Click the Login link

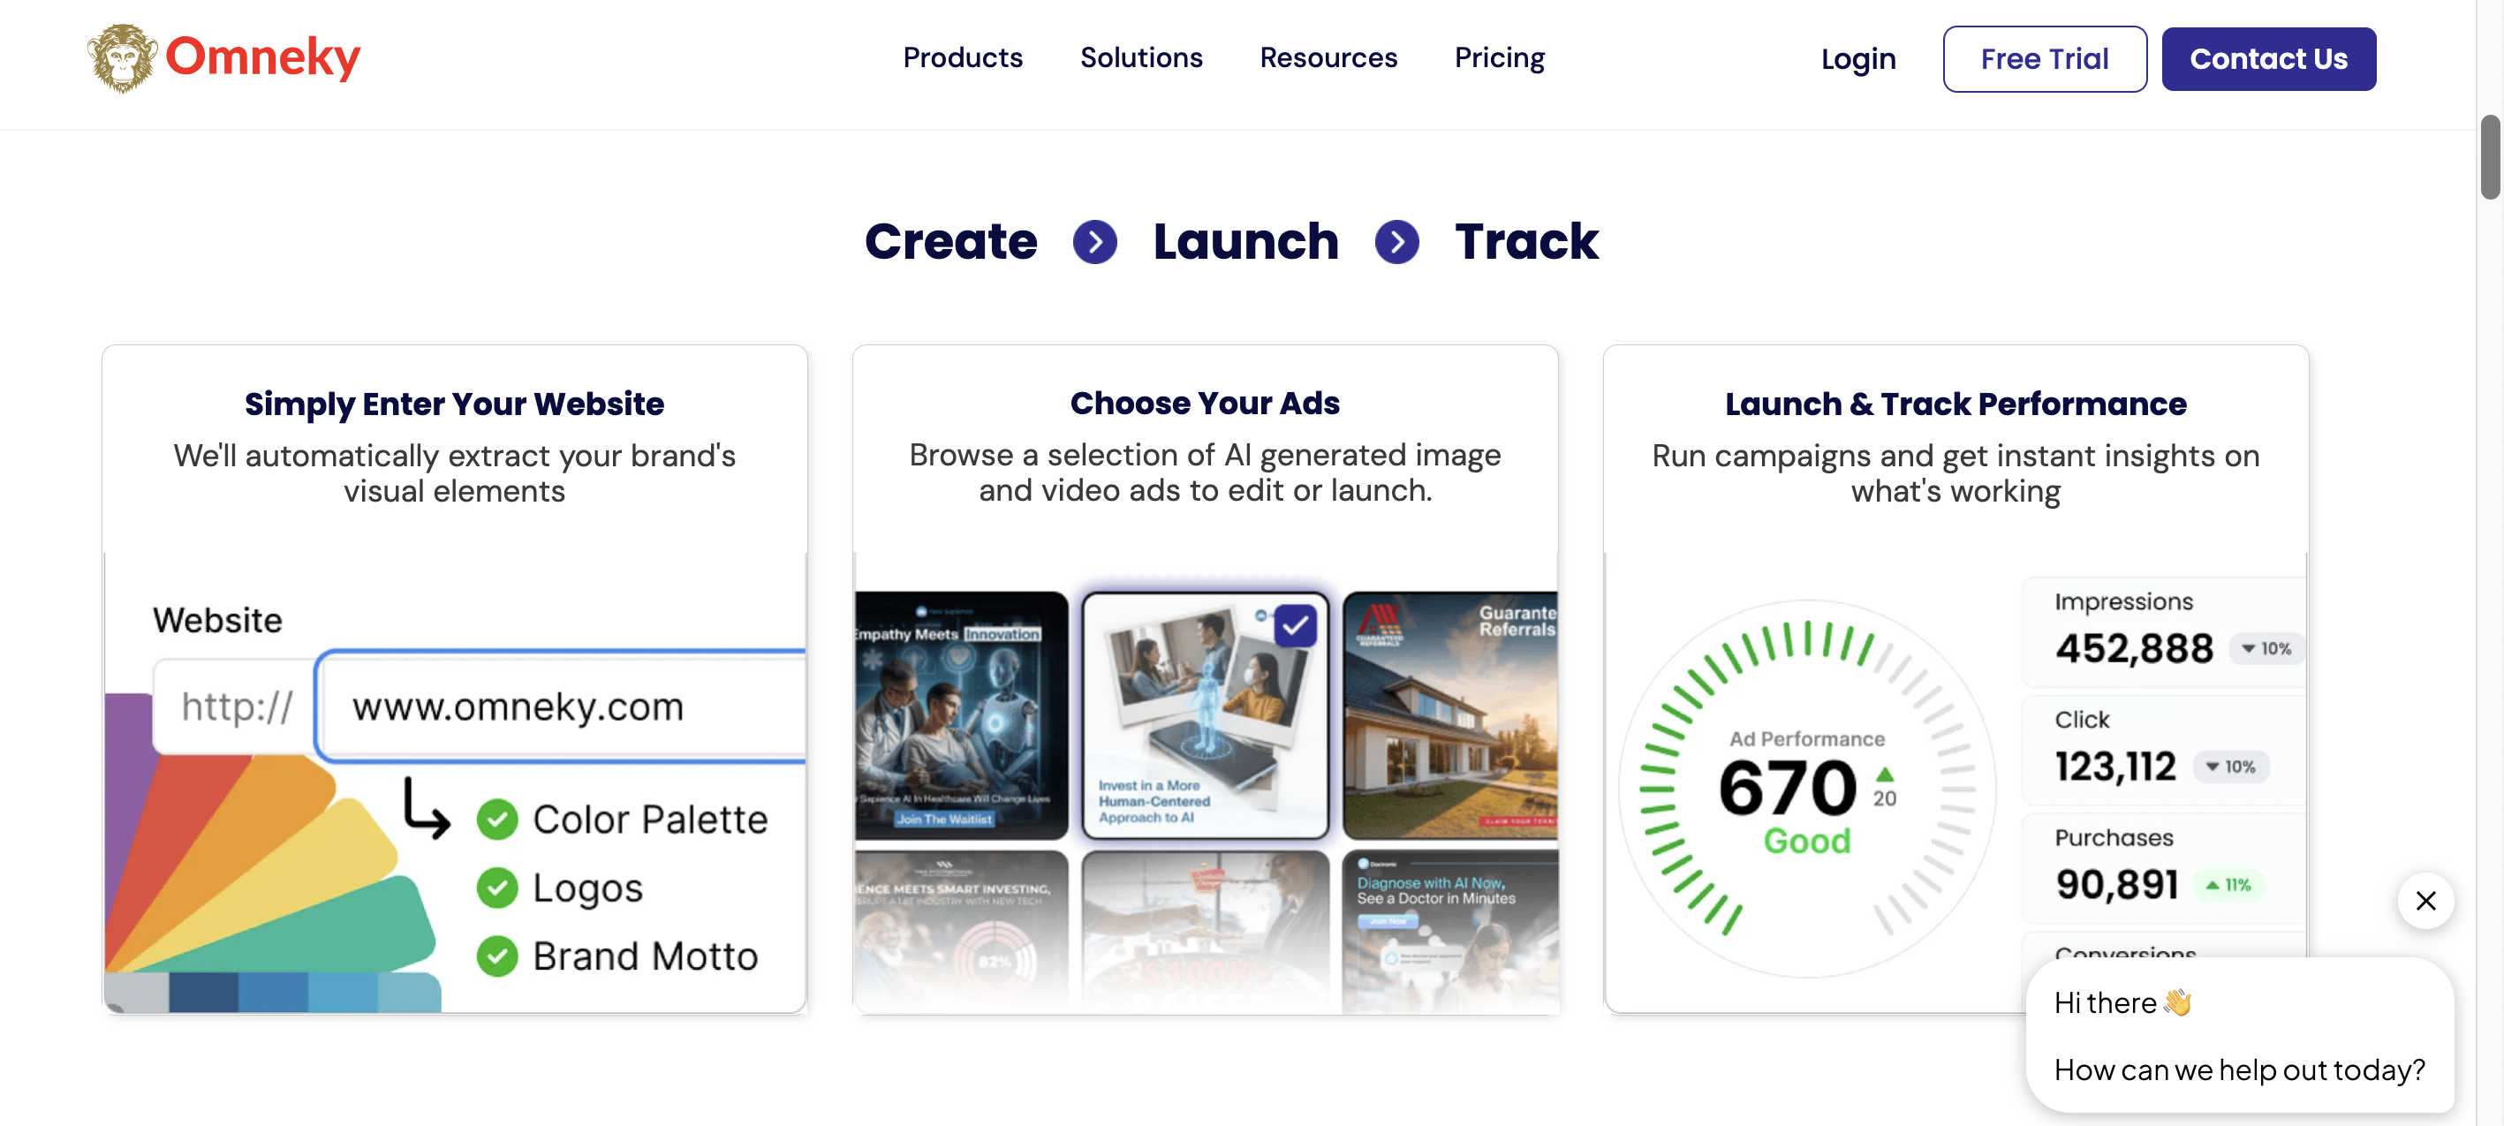tap(1857, 59)
